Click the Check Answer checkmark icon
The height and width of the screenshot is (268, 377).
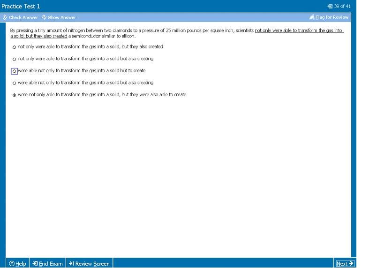[x=5, y=17]
